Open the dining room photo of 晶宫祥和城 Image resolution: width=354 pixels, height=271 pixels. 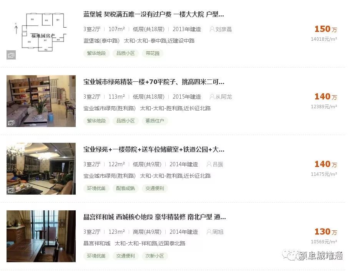[x=41, y=236]
